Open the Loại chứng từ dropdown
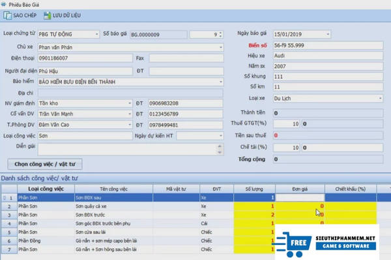Image resolution: width=391 pixels, height=260 pixels. (x=96, y=34)
